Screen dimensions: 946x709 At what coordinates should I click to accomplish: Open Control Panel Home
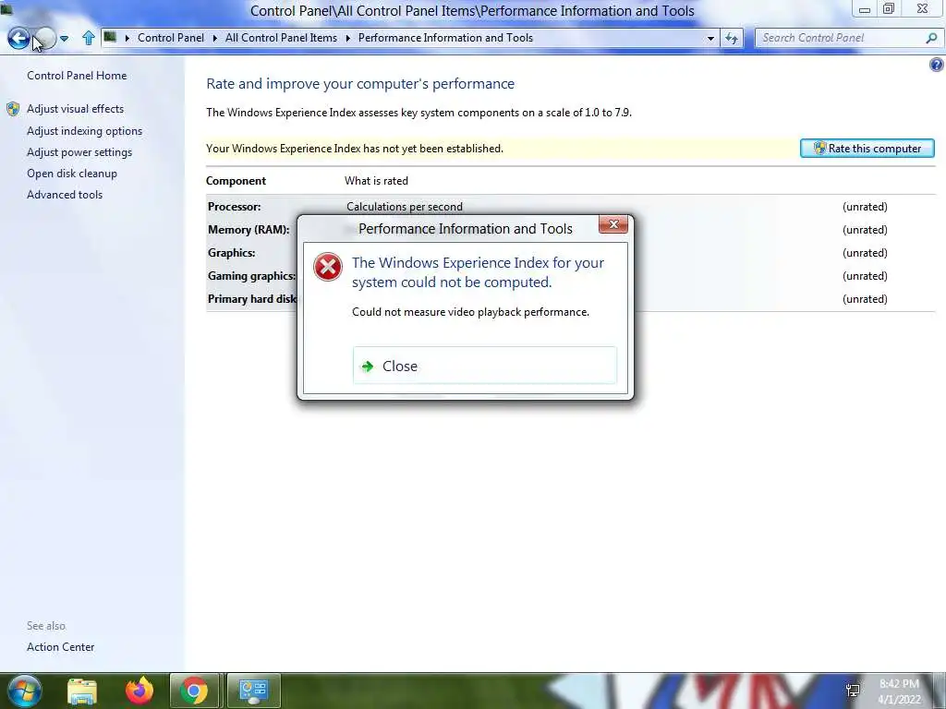[77, 76]
